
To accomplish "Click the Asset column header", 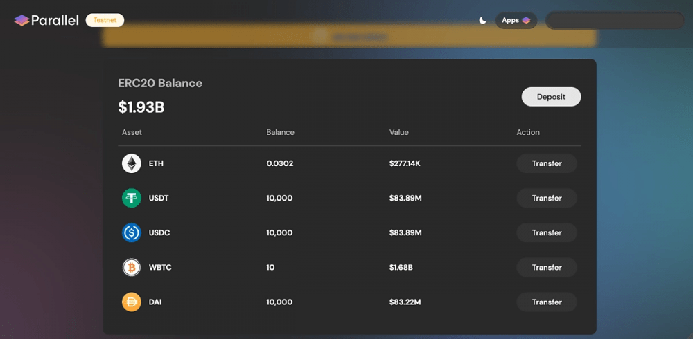I will 132,132.
